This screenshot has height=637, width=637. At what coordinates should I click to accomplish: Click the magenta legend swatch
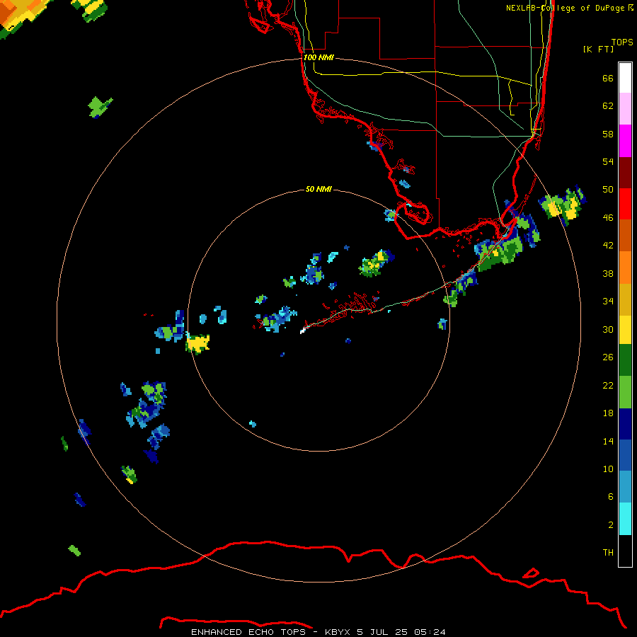[x=625, y=141]
